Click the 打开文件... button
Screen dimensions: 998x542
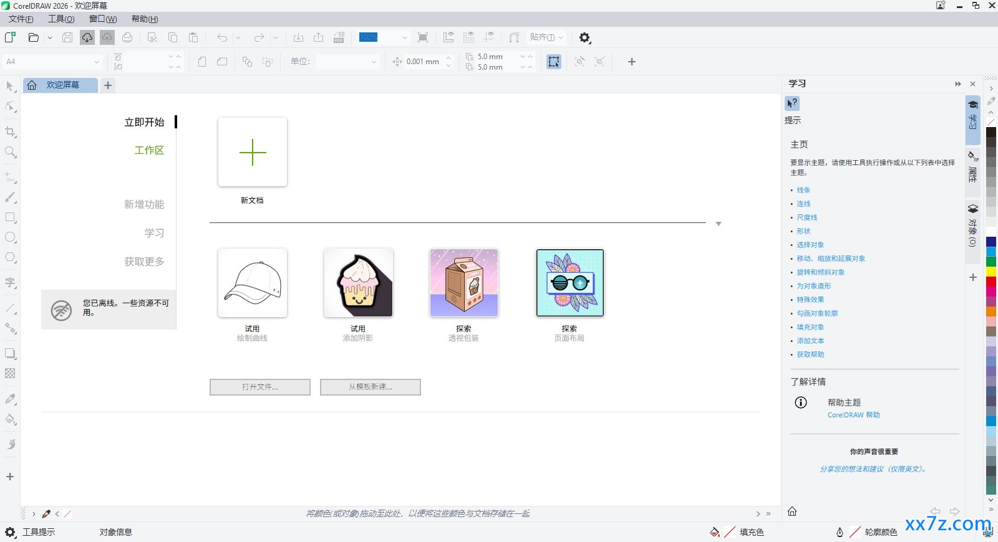pyautogui.click(x=260, y=387)
